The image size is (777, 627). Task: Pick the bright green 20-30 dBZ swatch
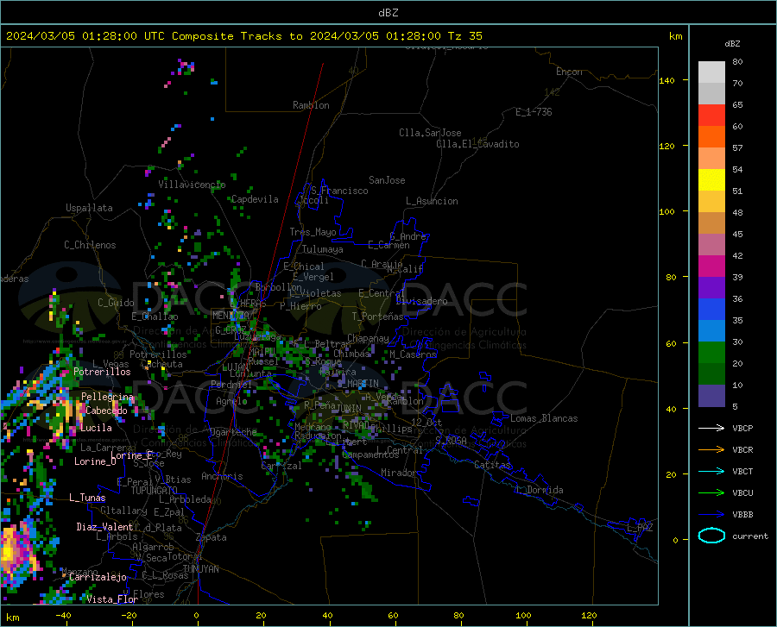pyautogui.click(x=711, y=353)
